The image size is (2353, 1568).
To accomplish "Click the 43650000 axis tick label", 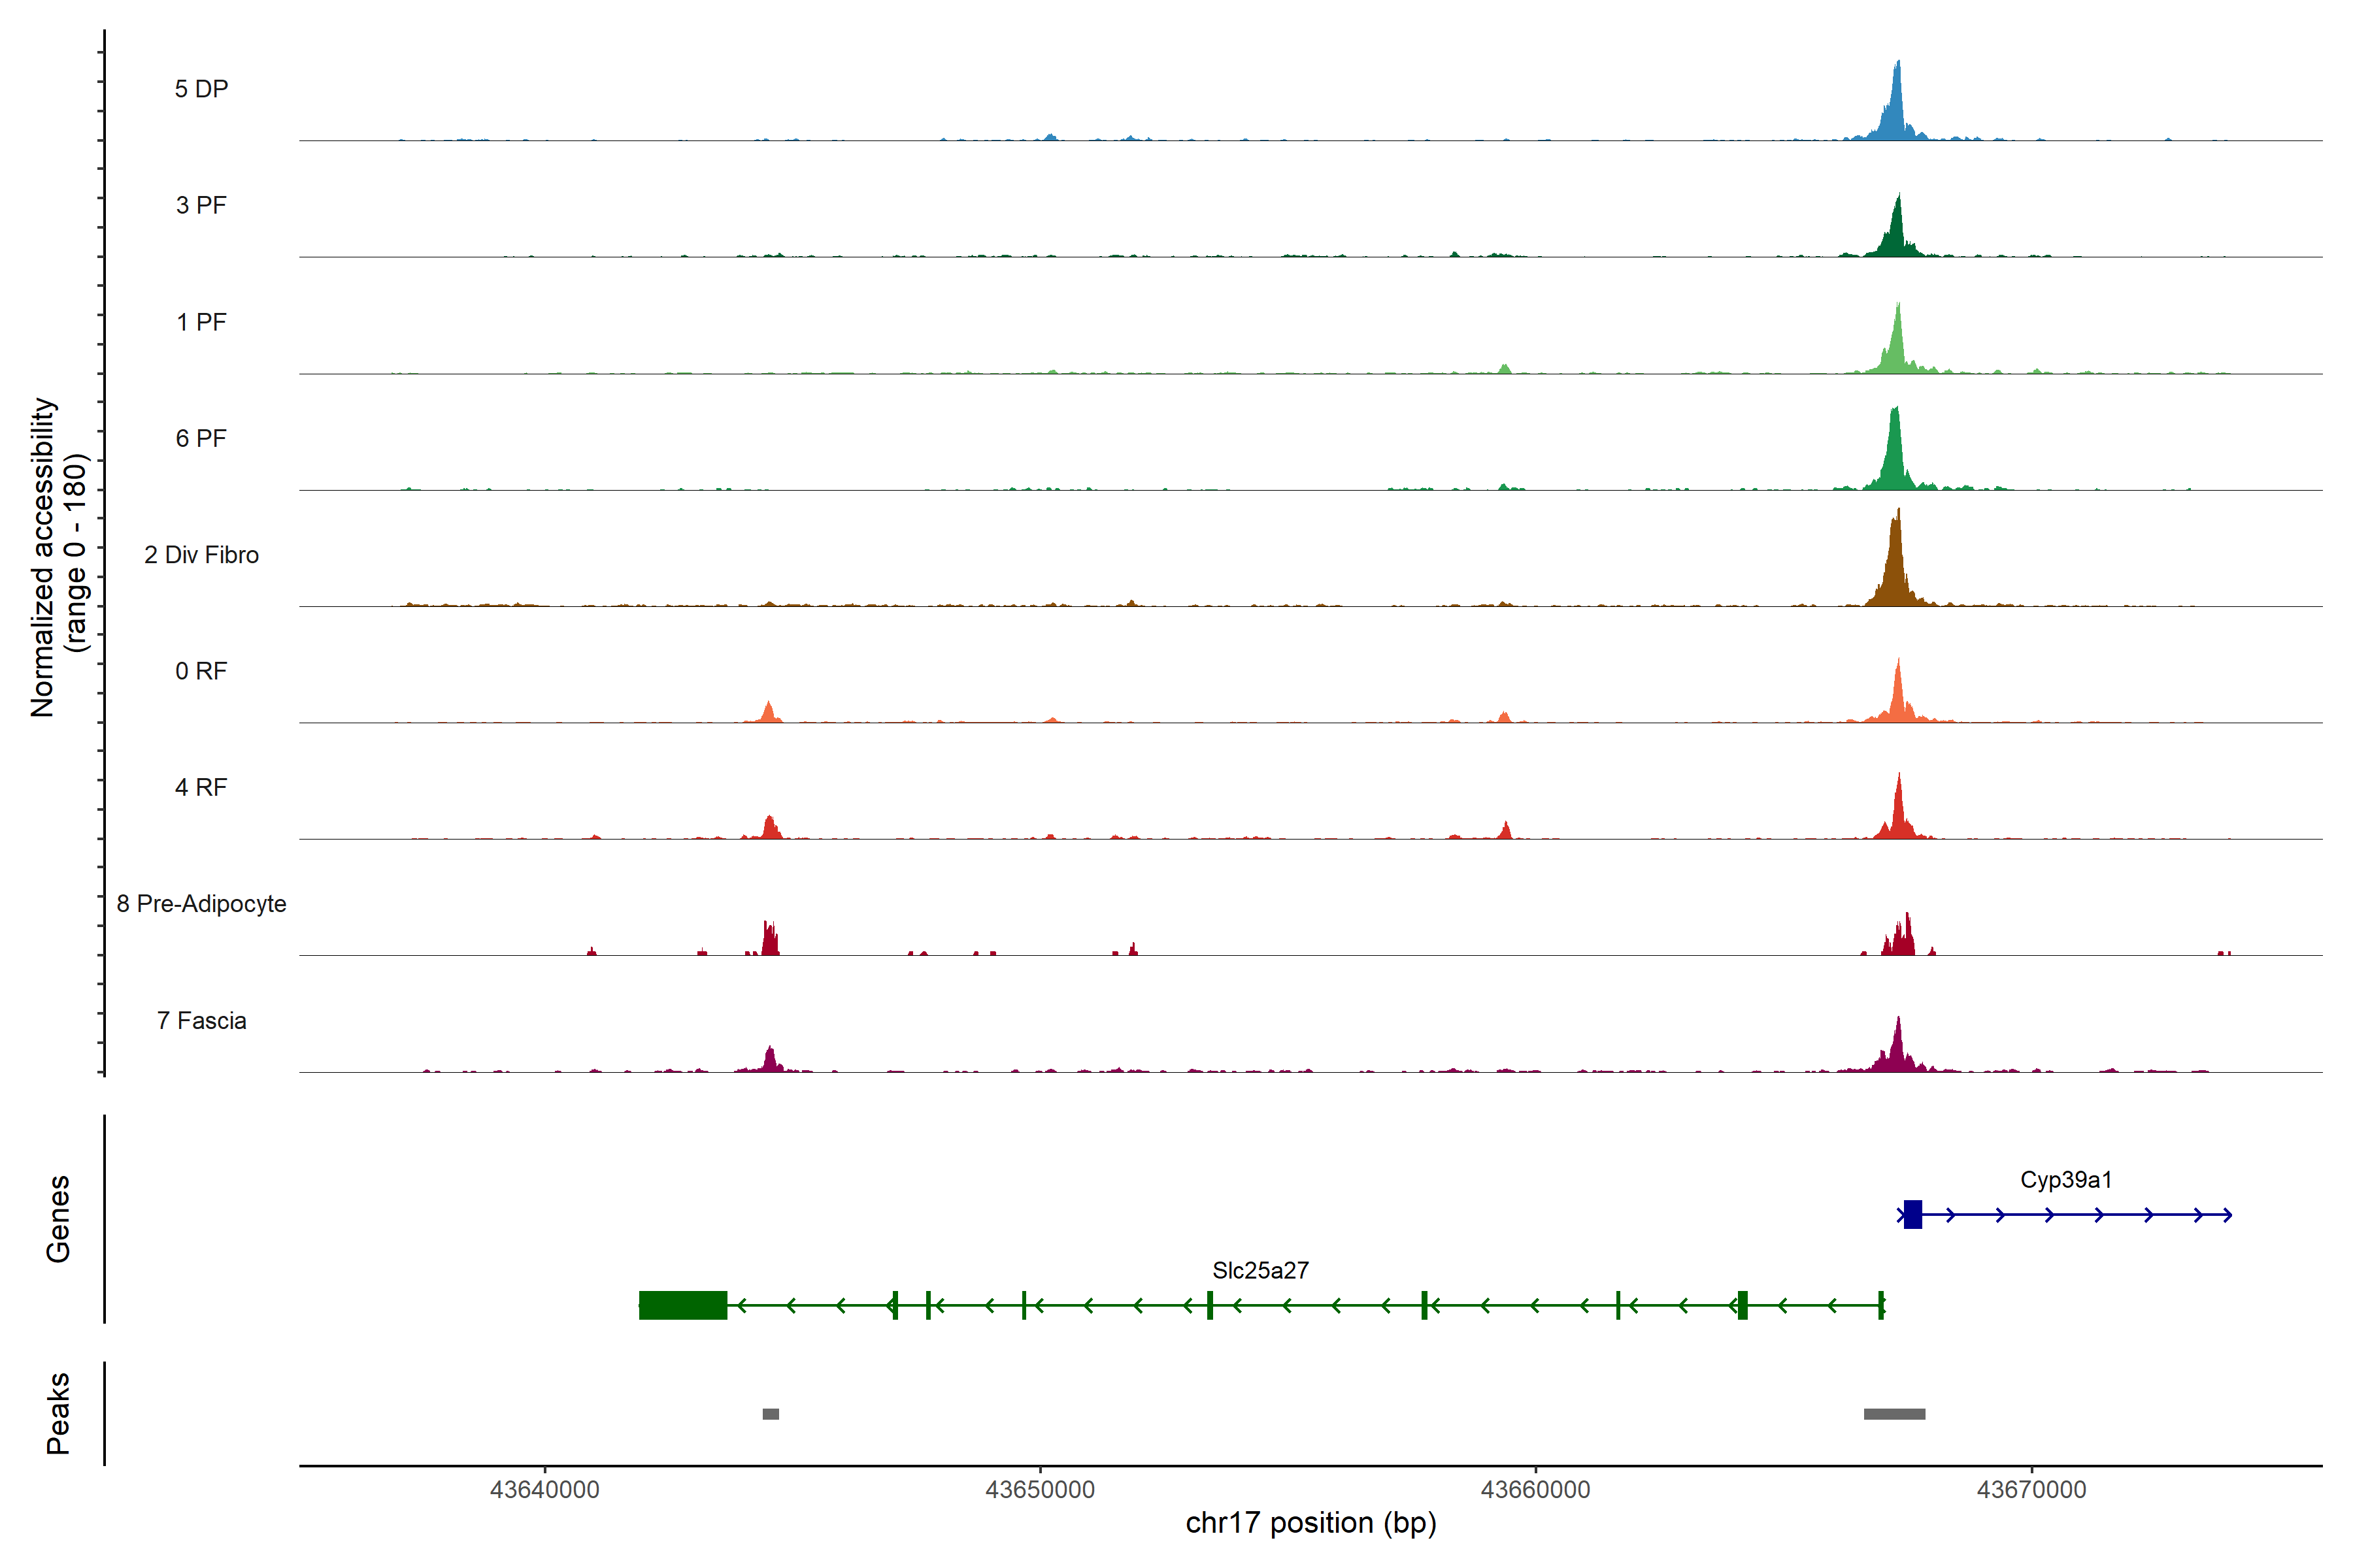I will 1039,1489.
